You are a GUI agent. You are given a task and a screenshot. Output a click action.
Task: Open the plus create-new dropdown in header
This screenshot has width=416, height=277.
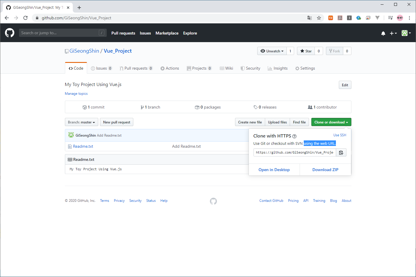[x=393, y=33]
